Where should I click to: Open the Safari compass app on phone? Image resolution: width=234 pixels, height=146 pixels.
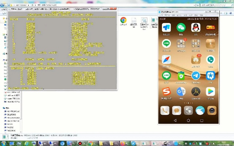166,60
